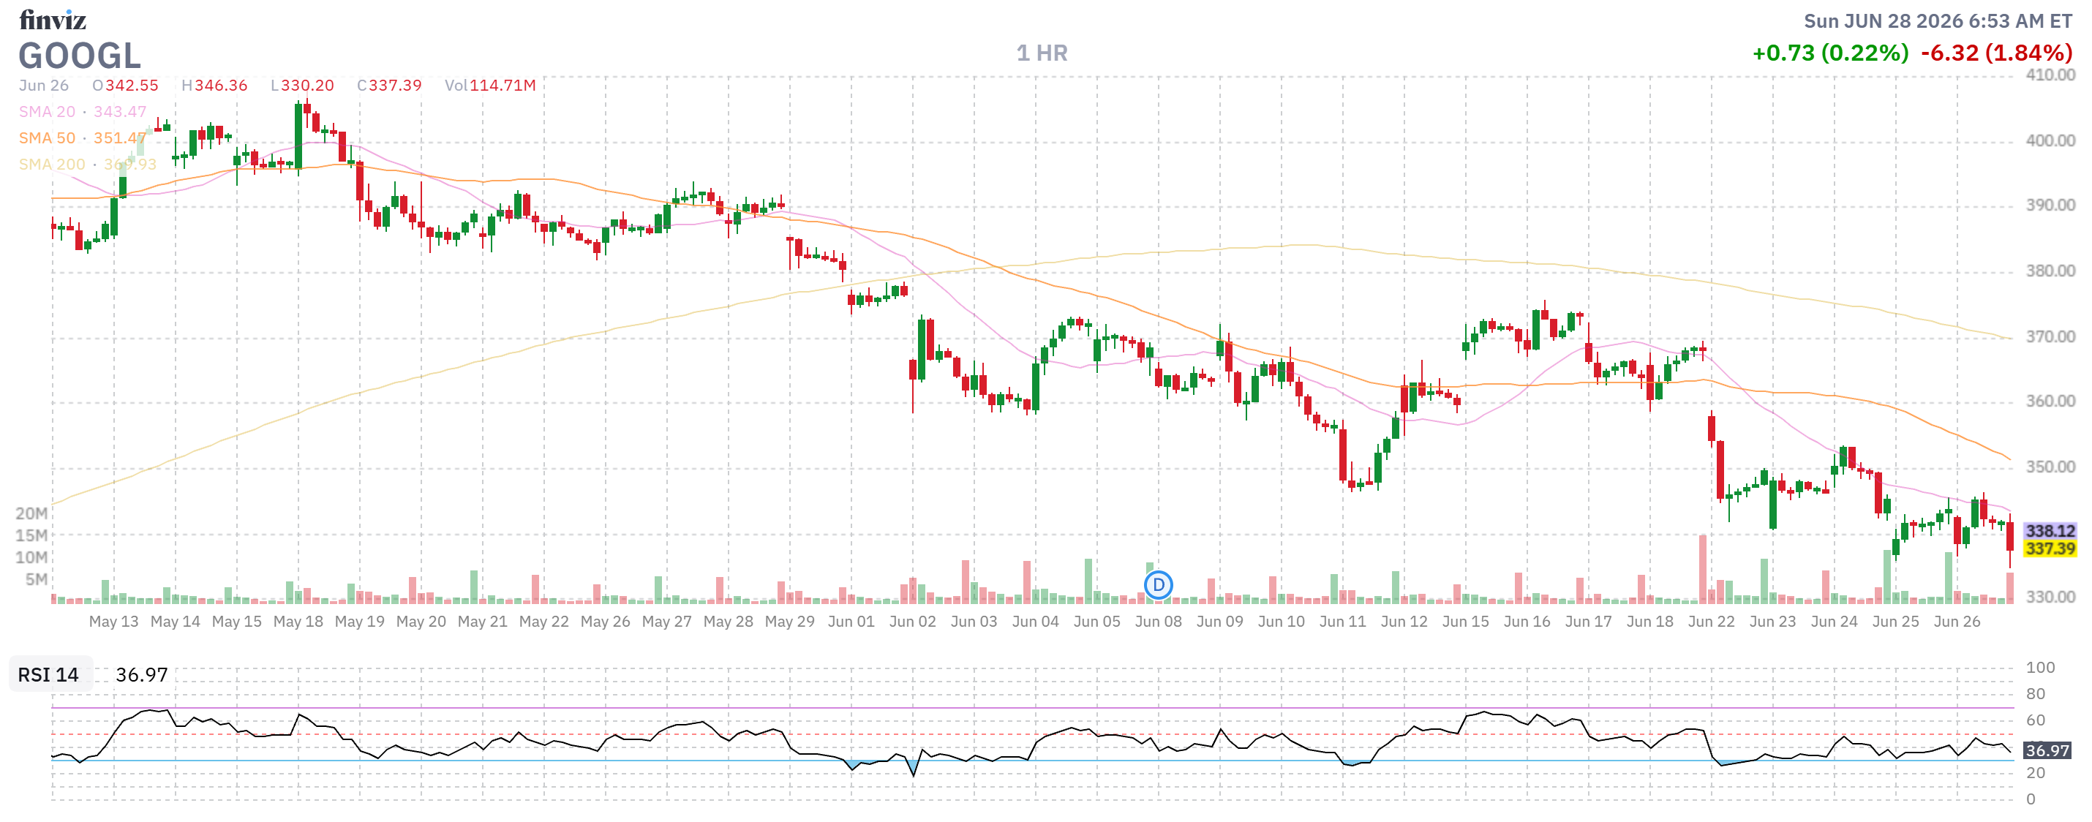Viewport: 2092px width, 822px height.
Task: Click the Jun 22 date axis label
Action: pyautogui.click(x=1711, y=622)
